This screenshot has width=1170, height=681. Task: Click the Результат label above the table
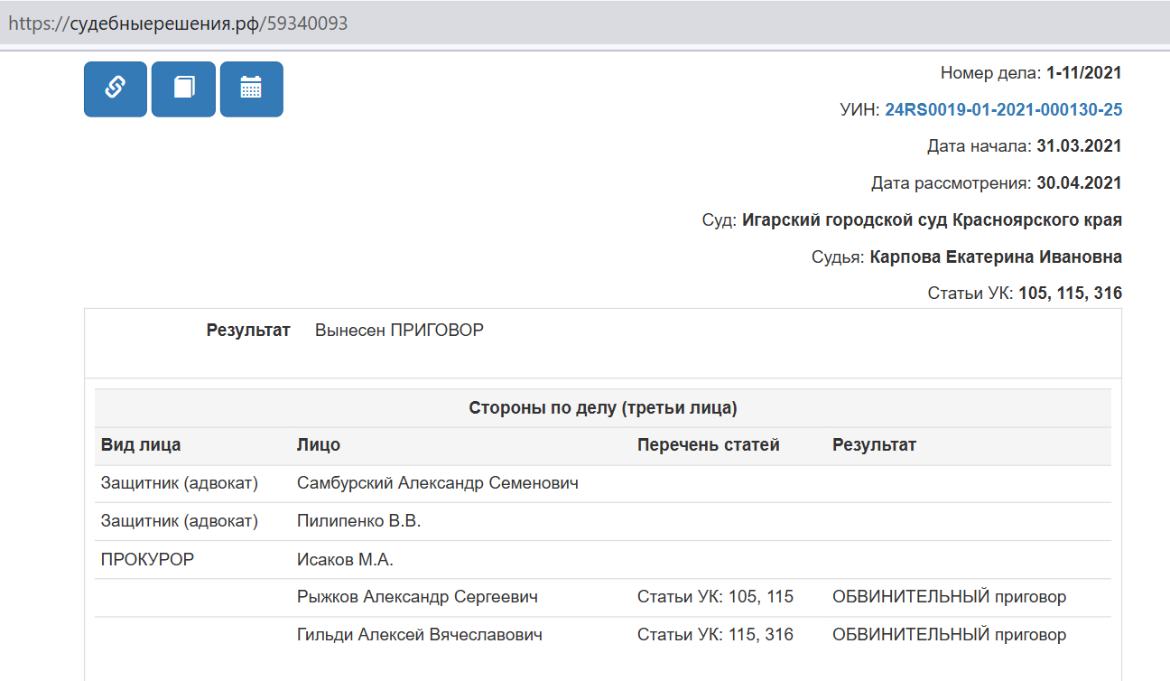pyautogui.click(x=248, y=331)
